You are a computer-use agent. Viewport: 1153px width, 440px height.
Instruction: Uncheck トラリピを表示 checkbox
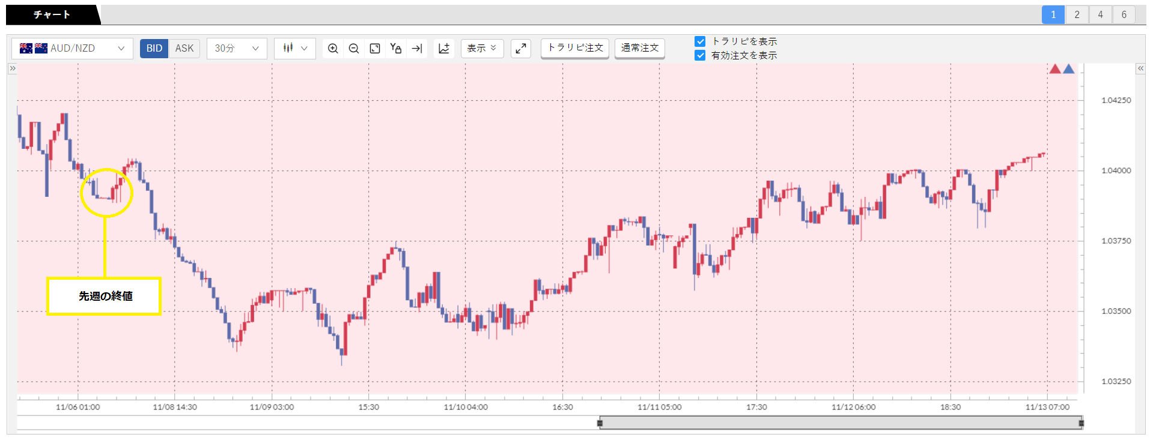[x=700, y=41]
